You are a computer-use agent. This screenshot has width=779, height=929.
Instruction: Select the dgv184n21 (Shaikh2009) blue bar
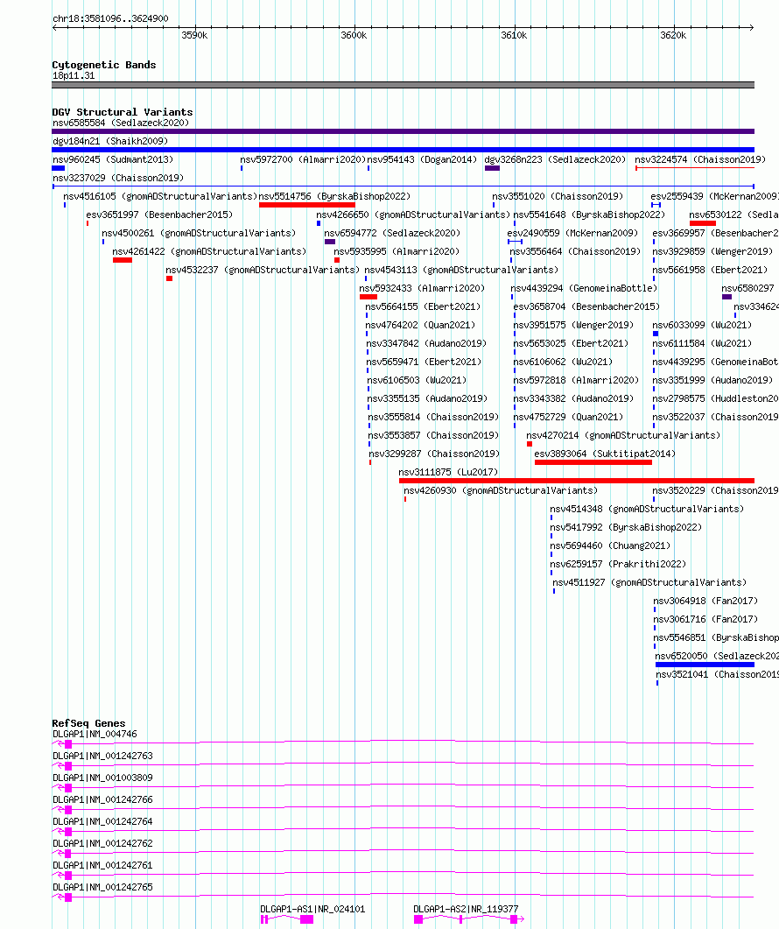(x=403, y=150)
